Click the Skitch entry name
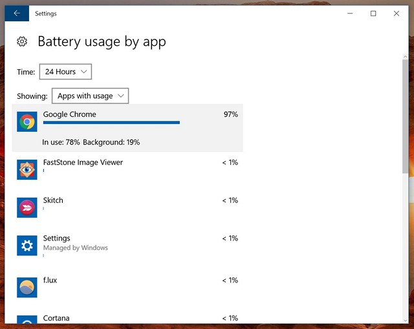414x329 pixels. tap(53, 200)
